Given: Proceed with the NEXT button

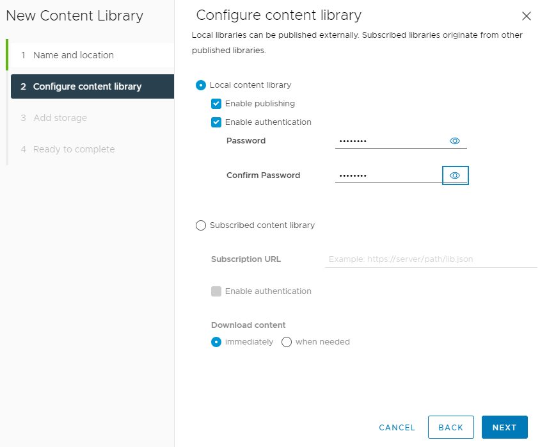Looking at the screenshot, I should click(x=505, y=427).
